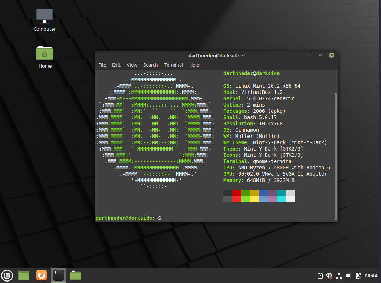Open the Search menu in terminal
Viewport: 381px width, 283px height.
click(150, 65)
